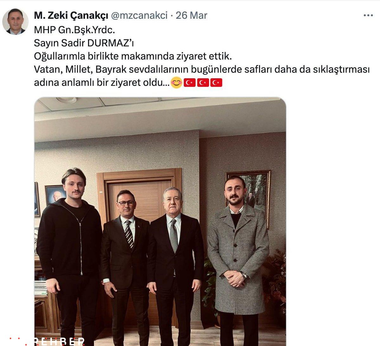Open the attached group photo
The image size is (380, 346).
(160, 221)
